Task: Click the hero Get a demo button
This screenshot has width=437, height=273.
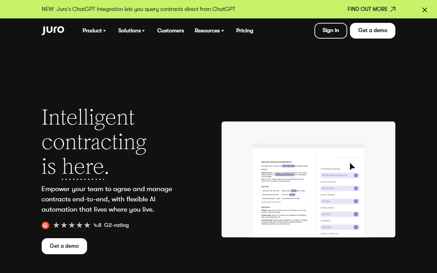Action: [64, 246]
